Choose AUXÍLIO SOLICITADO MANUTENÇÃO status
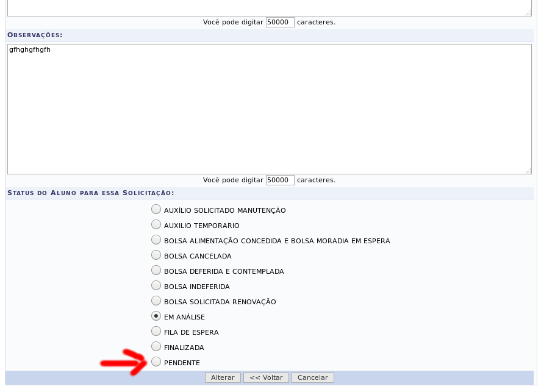541x389 pixels. tap(156, 209)
